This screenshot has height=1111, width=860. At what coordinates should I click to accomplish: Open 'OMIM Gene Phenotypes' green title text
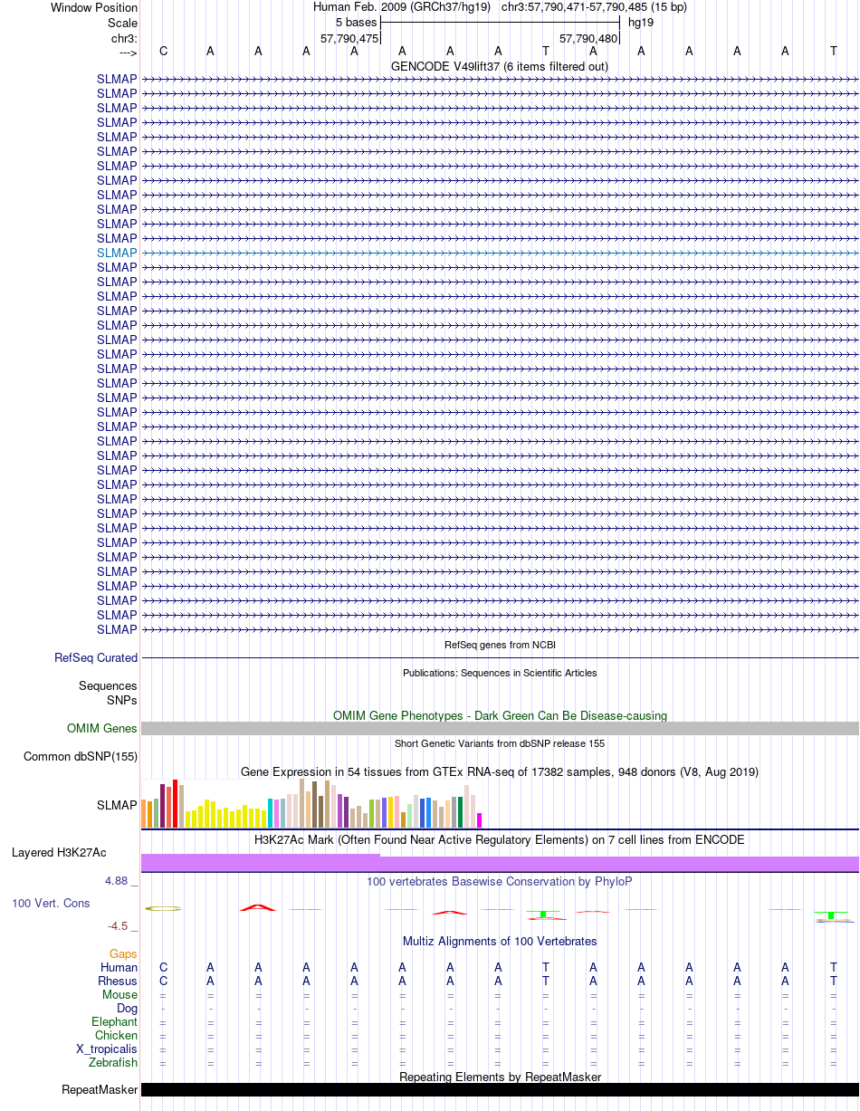click(x=500, y=716)
